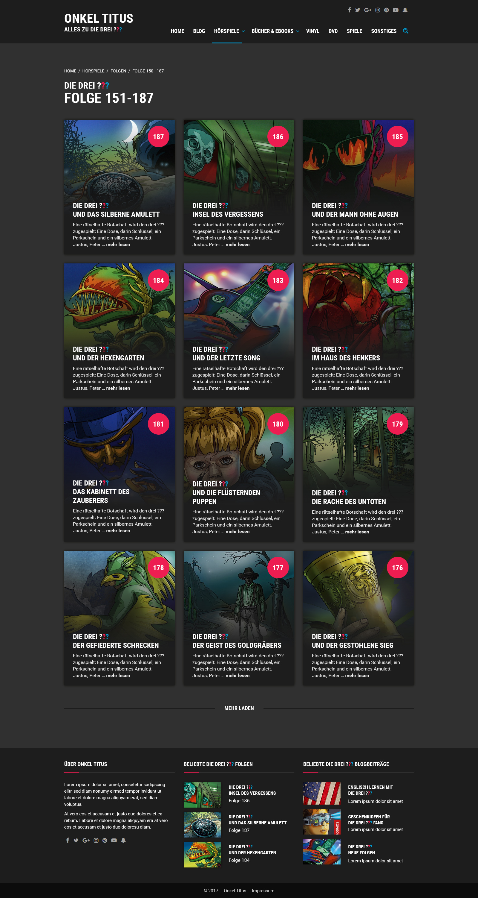Open the Snapchat icon in header
This screenshot has width=478, height=898.
point(405,10)
